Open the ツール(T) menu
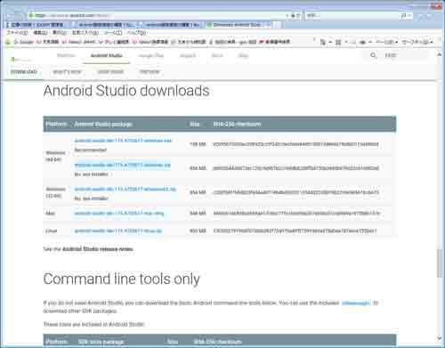This screenshot has width=445, height=348. [113, 33]
